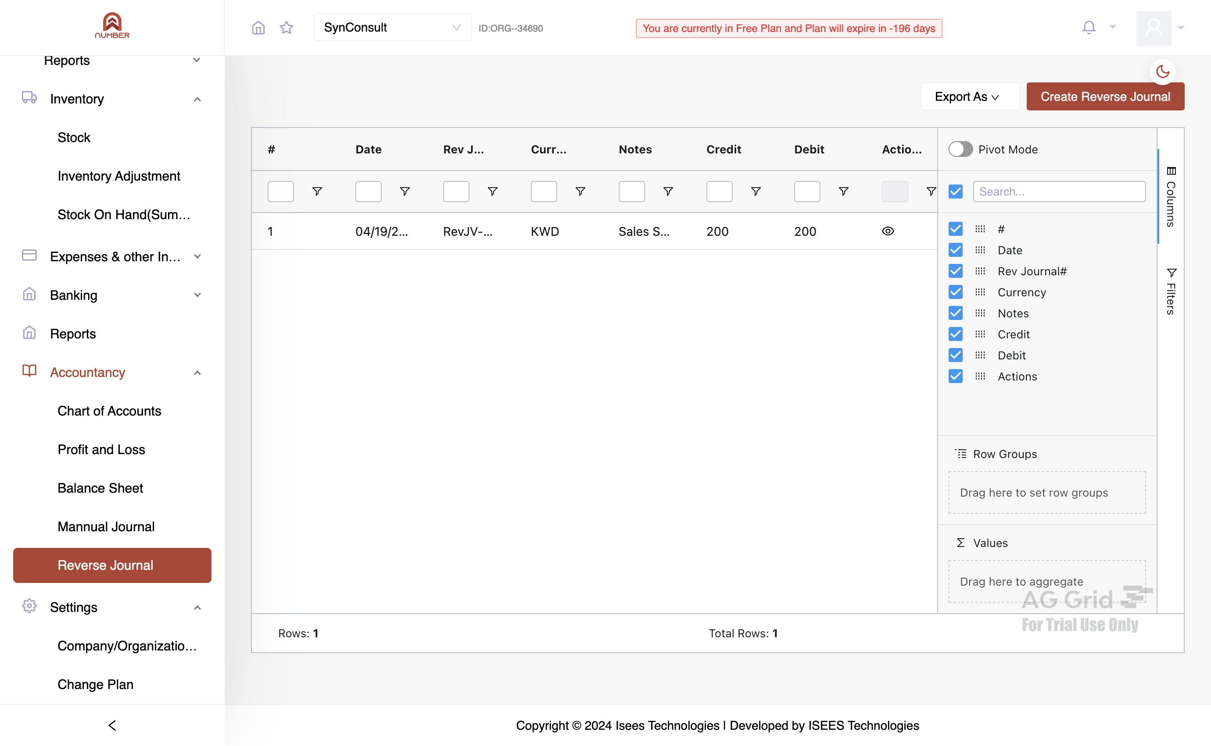Switch to the Columns side tab
This screenshot has width=1211, height=746.
[1171, 196]
